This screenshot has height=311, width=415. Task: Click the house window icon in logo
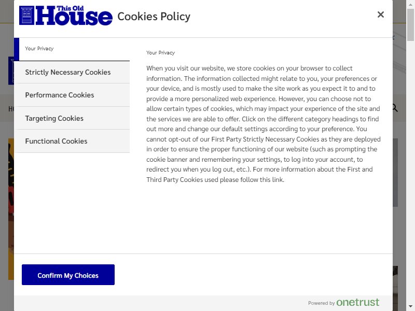point(27,16)
